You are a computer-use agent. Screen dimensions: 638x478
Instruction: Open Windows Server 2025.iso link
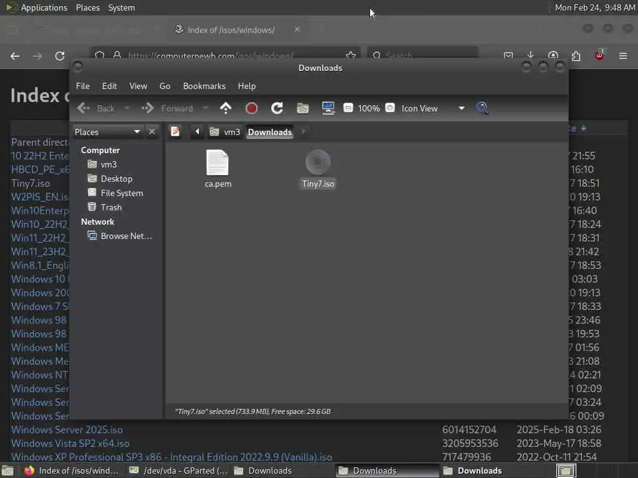(67, 429)
